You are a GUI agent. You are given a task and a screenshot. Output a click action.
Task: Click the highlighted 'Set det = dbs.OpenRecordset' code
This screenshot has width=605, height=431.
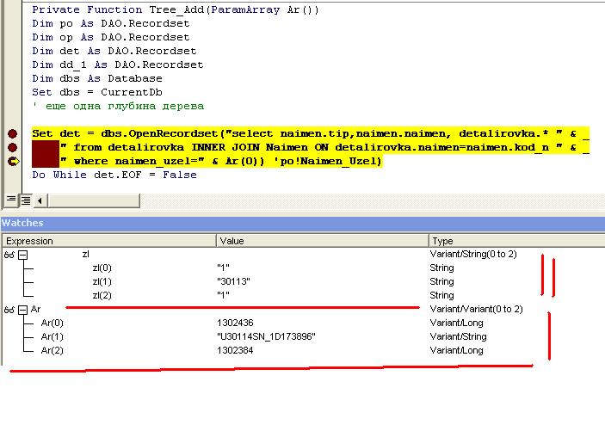click(x=310, y=134)
